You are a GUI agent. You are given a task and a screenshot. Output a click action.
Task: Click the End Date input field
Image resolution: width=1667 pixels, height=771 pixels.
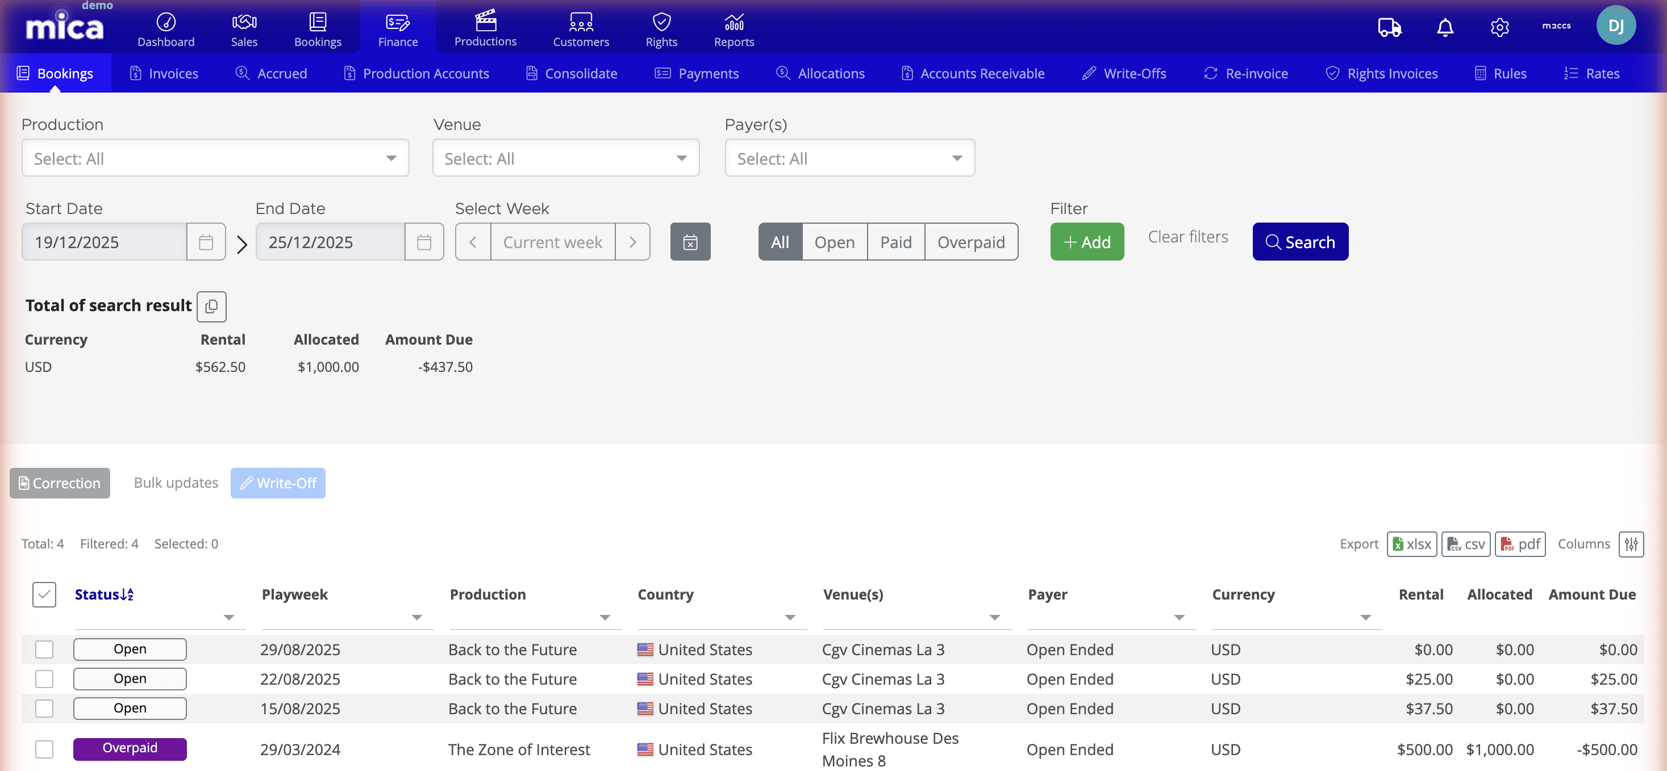pyautogui.click(x=330, y=241)
